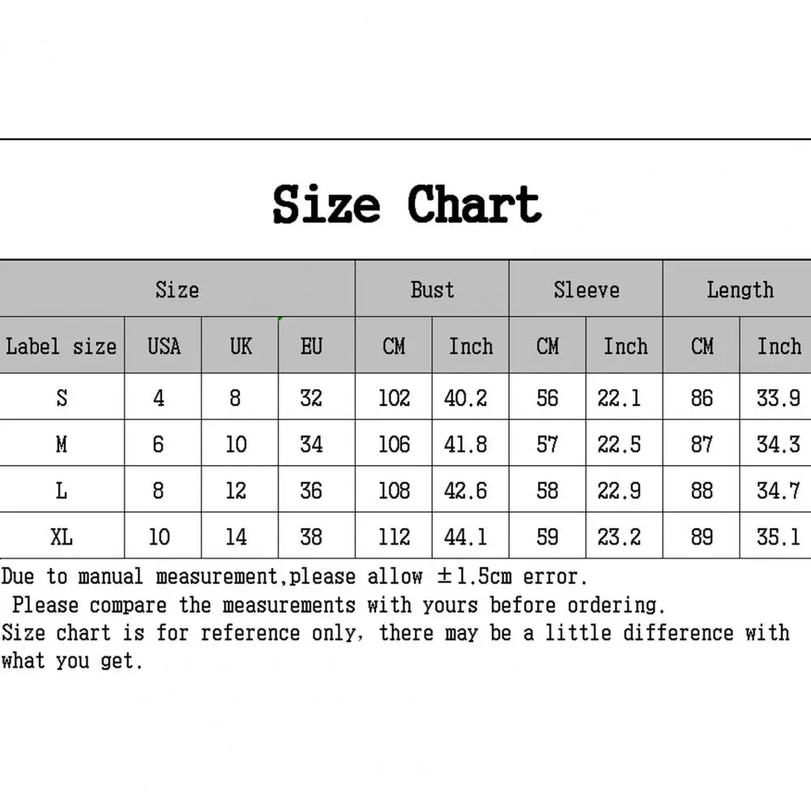This screenshot has width=811, height=811.
Task: Select the Size header cell
Action: click(x=177, y=288)
